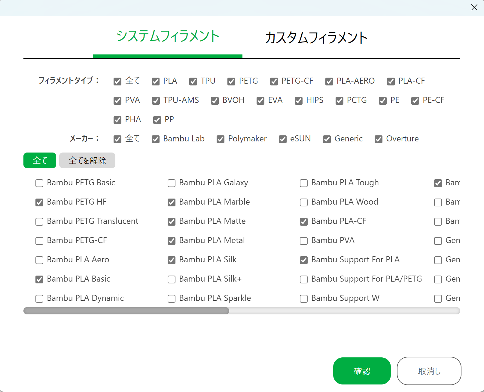Screen dimensions: 484x392
Task: Switch to the システムフィラメント tab
Action: 168,36
